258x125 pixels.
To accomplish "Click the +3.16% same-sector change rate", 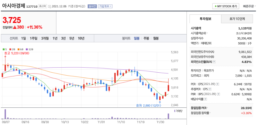I will (x=246, y=113).
